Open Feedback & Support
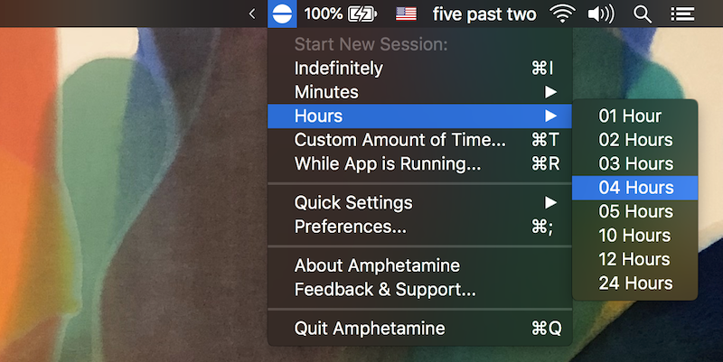723x362 pixels. point(385,290)
